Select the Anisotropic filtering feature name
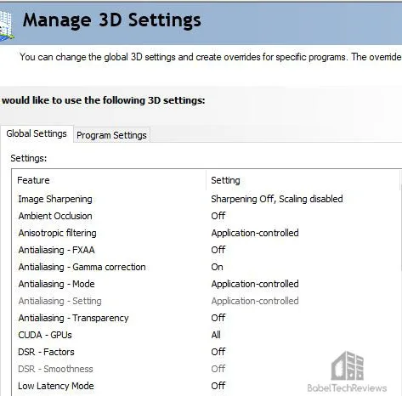This screenshot has width=402, height=396. coord(57,233)
